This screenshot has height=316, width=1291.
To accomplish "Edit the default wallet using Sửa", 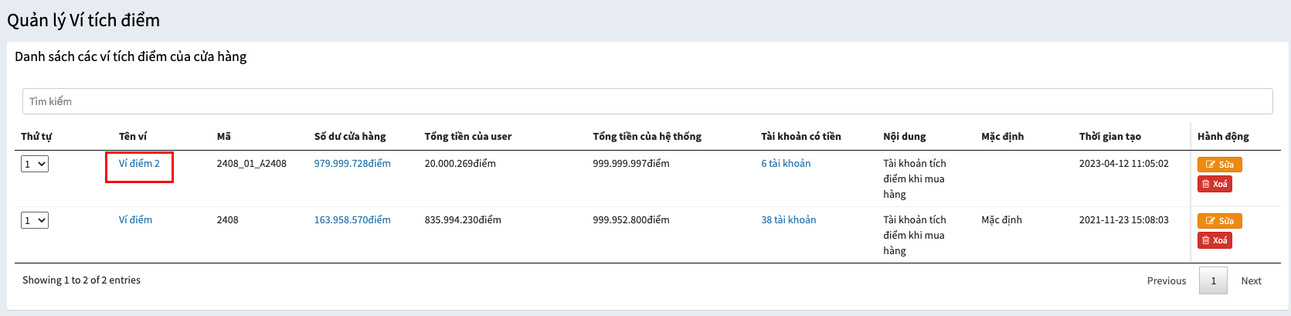I will click(1219, 221).
